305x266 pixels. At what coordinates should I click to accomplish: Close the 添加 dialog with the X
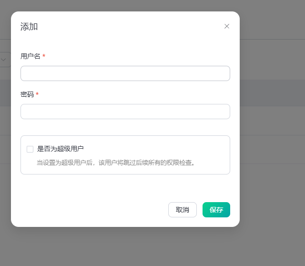[227, 26]
